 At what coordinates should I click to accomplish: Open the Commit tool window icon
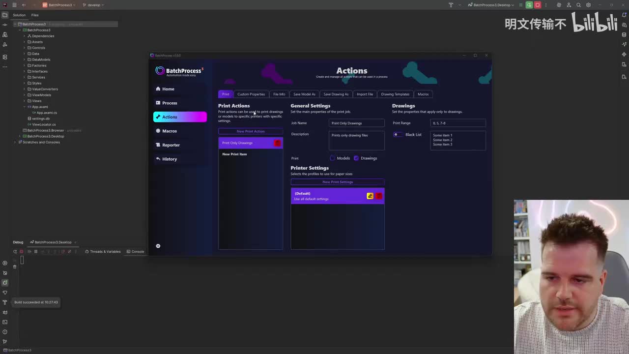(x=5, y=25)
